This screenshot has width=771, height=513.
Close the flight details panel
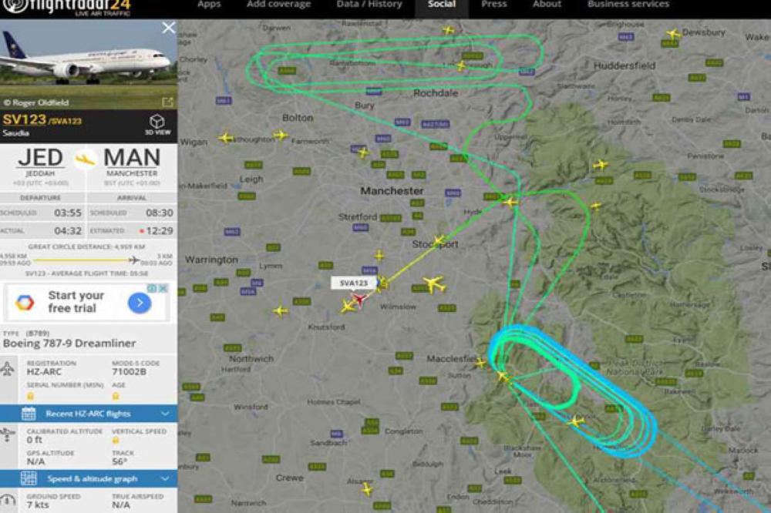169,28
